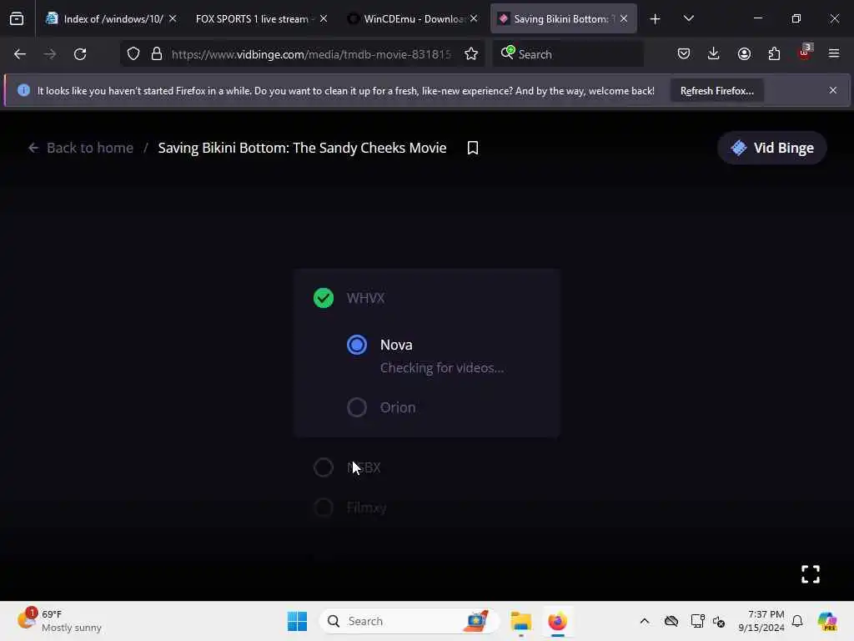Image resolution: width=854 pixels, height=641 pixels.
Task: Close the Index of /windows/10/ tab
Action: point(173,19)
